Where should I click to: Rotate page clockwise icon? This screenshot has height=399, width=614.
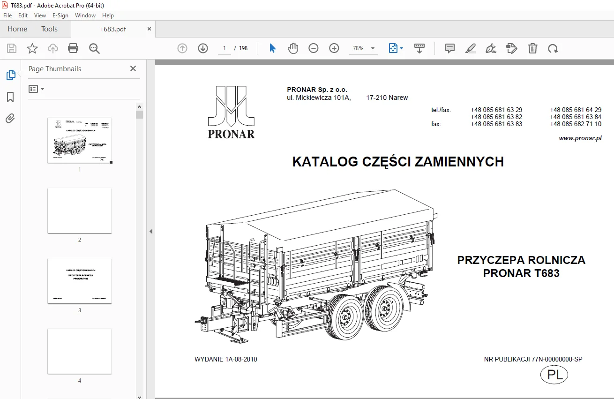553,48
